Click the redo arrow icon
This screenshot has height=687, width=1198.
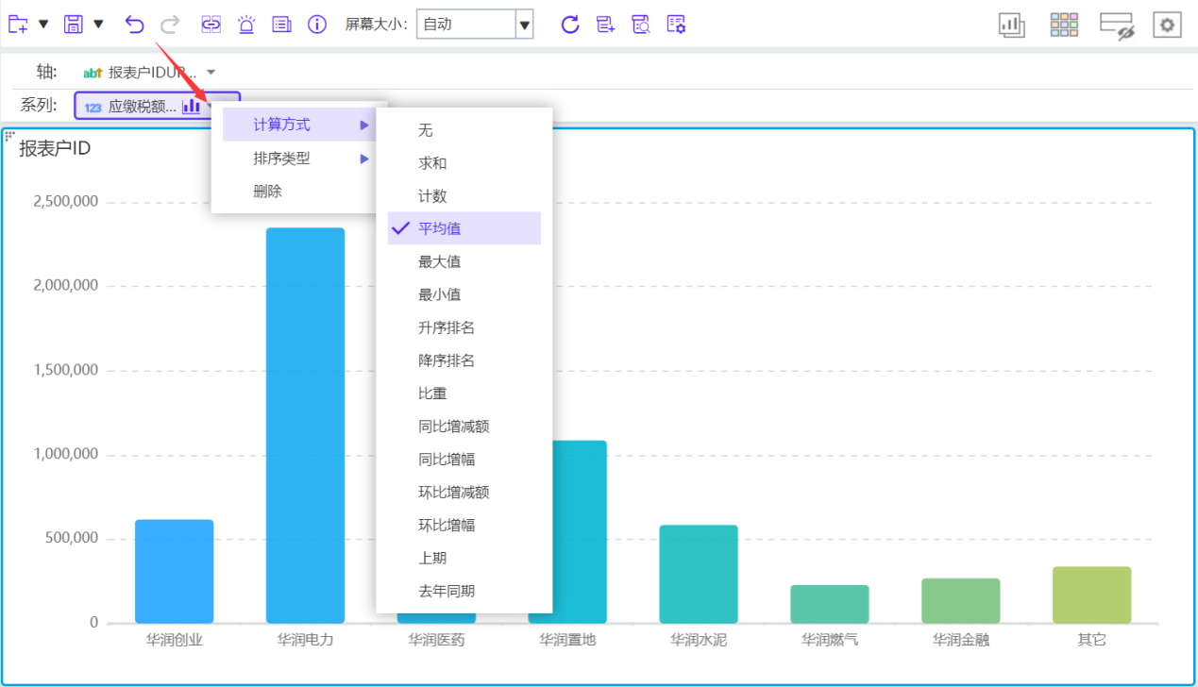tap(170, 25)
